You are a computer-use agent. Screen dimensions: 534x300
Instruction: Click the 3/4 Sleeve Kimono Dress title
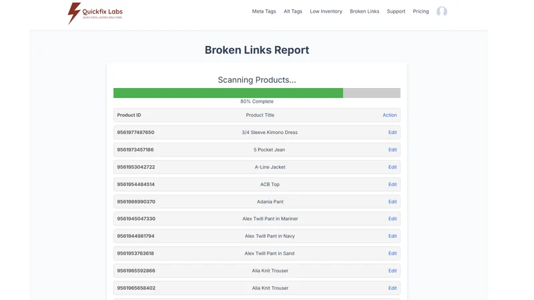(270, 132)
